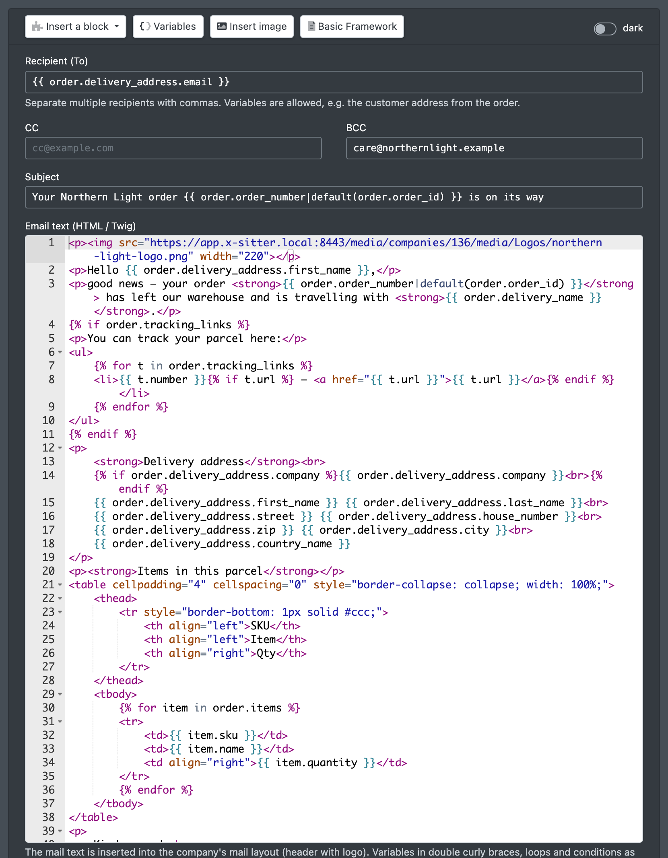Click the '{% endfor %}' on line 9
The image size is (668, 858).
click(x=131, y=407)
